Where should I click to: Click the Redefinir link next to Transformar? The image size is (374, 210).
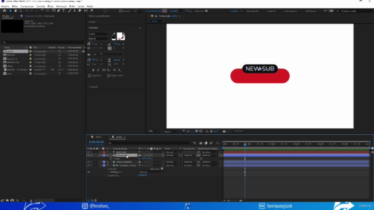(x=143, y=175)
